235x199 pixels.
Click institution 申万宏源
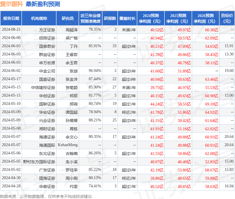point(47,63)
